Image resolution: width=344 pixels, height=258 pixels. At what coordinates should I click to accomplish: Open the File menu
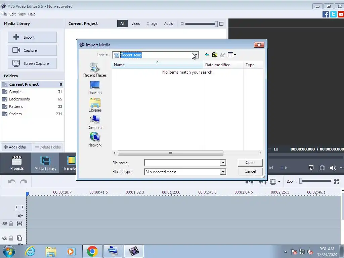(4, 14)
